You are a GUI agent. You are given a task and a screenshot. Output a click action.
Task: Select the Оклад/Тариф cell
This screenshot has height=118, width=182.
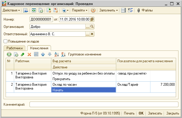133,87
